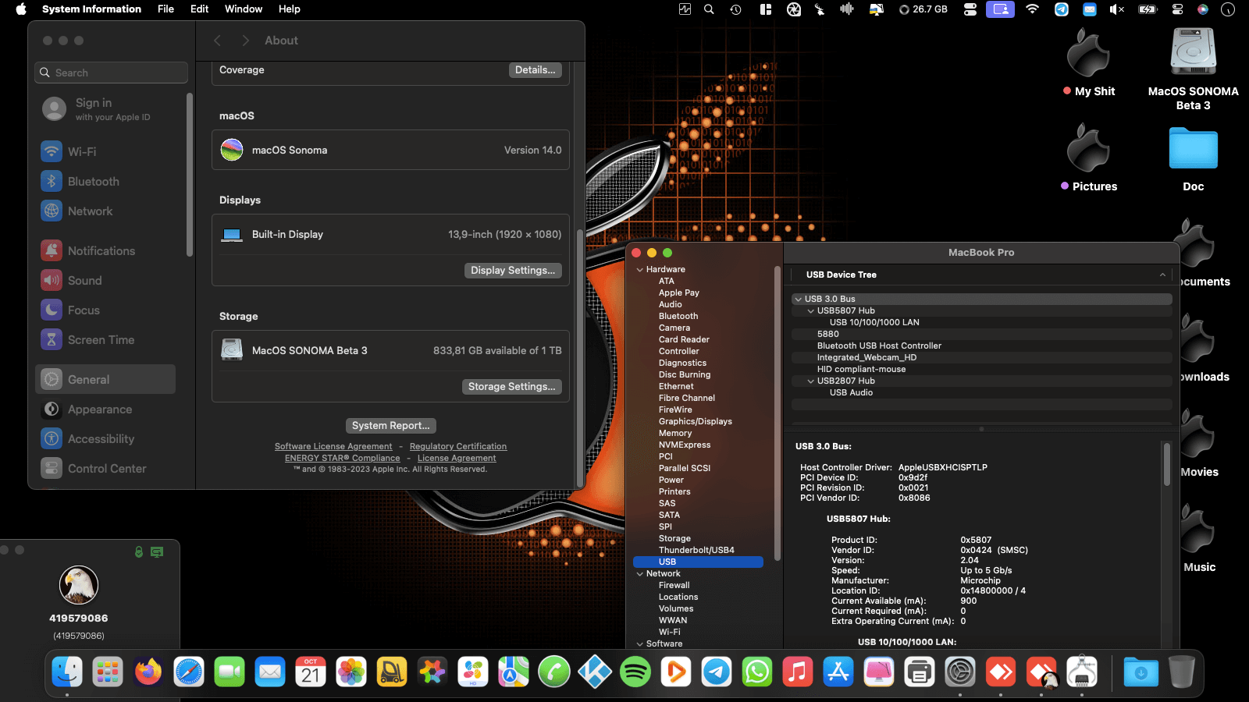
Task: Select Accessibility in the settings sidebar
Action: pos(105,438)
